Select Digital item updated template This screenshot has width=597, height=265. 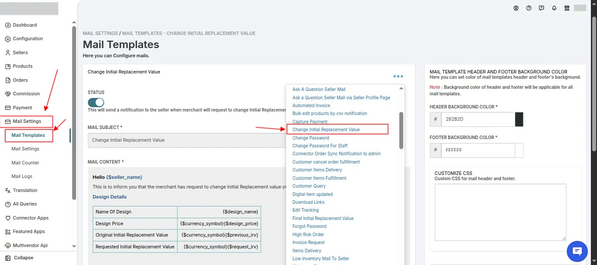[x=313, y=195]
